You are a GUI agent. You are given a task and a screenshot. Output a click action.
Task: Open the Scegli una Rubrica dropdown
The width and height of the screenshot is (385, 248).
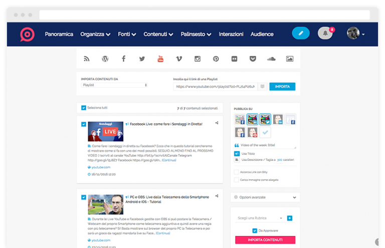pyautogui.click(x=260, y=218)
